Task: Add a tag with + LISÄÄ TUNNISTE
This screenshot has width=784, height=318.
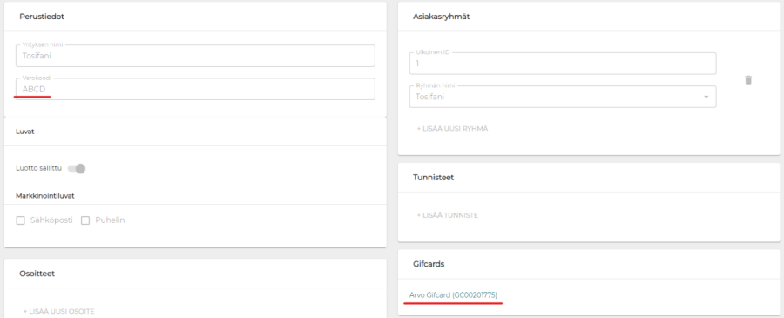Action: [448, 215]
